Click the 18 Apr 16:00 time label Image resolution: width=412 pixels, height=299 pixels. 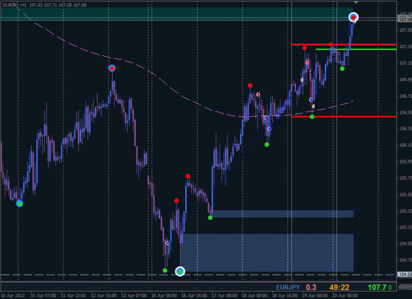click(x=285, y=296)
